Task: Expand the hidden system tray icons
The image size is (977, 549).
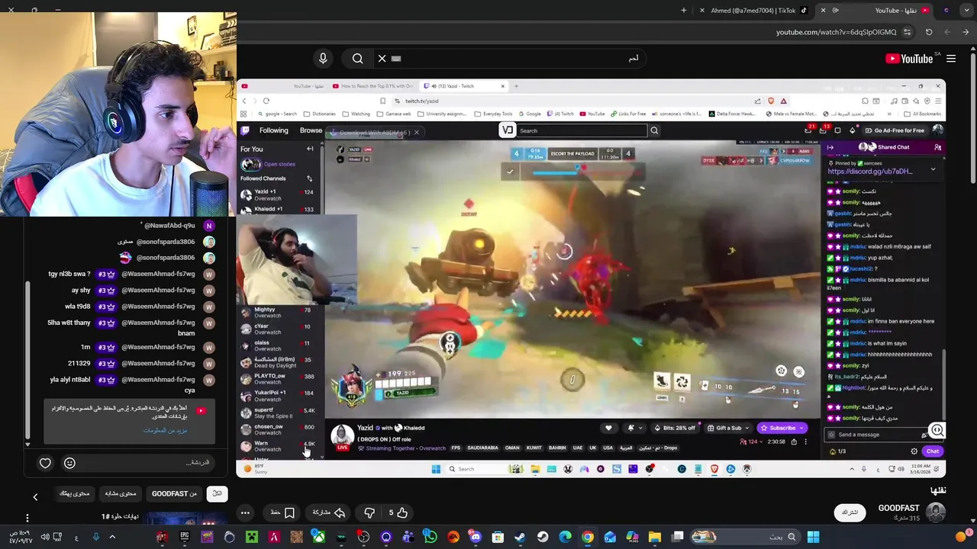Action: tap(112, 537)
